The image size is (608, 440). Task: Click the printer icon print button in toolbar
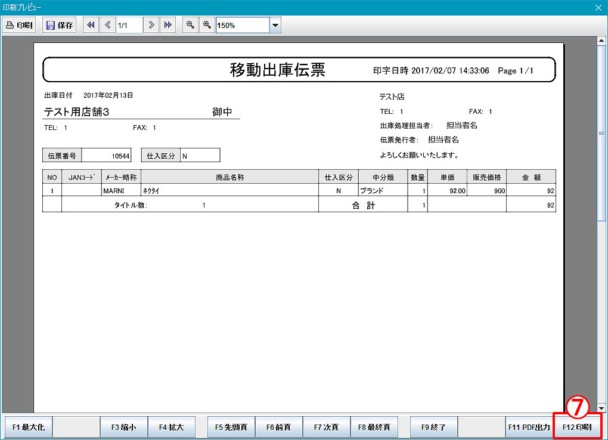click(x=19, y=26)
